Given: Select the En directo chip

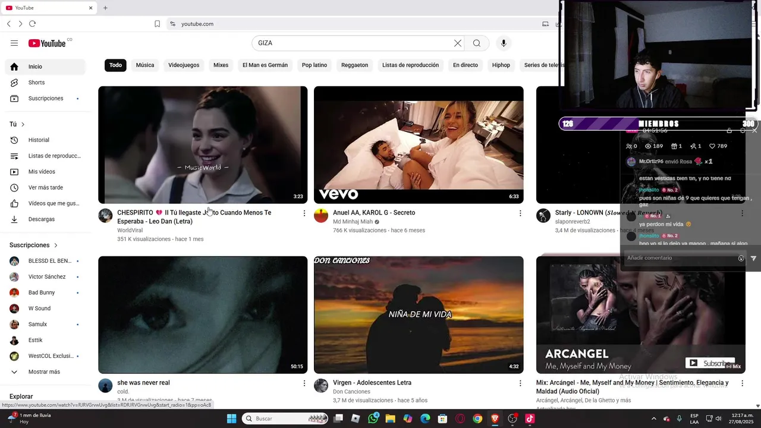Looking at the screenshot, I should tap(466, 65).
